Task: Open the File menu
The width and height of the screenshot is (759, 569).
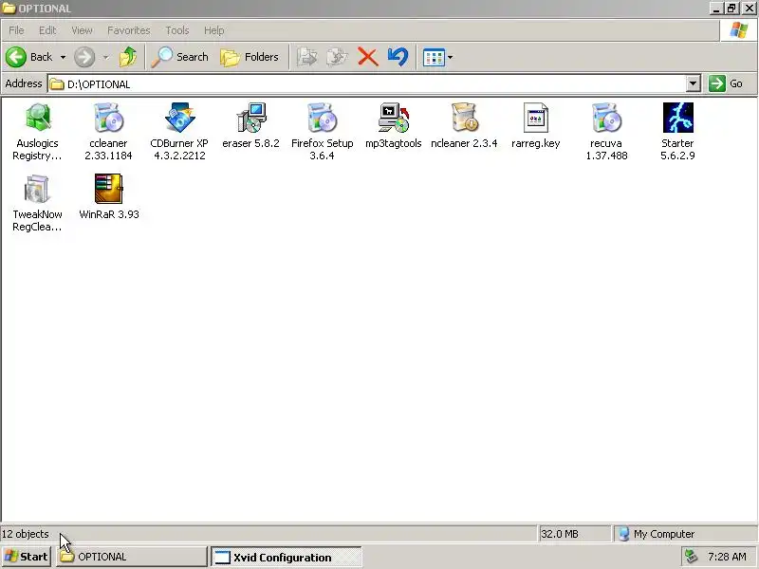Action: click(16, 30)
